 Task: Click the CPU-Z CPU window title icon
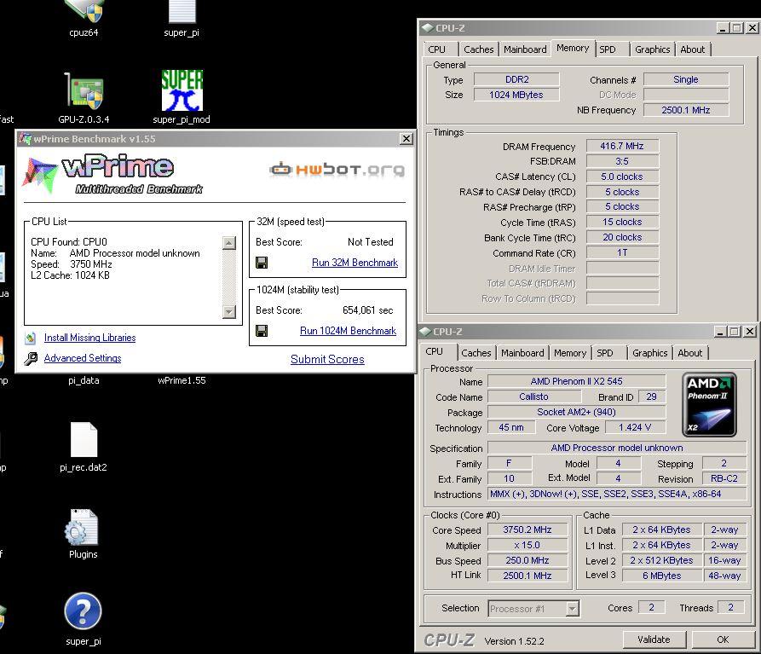[x=425, y=332]
